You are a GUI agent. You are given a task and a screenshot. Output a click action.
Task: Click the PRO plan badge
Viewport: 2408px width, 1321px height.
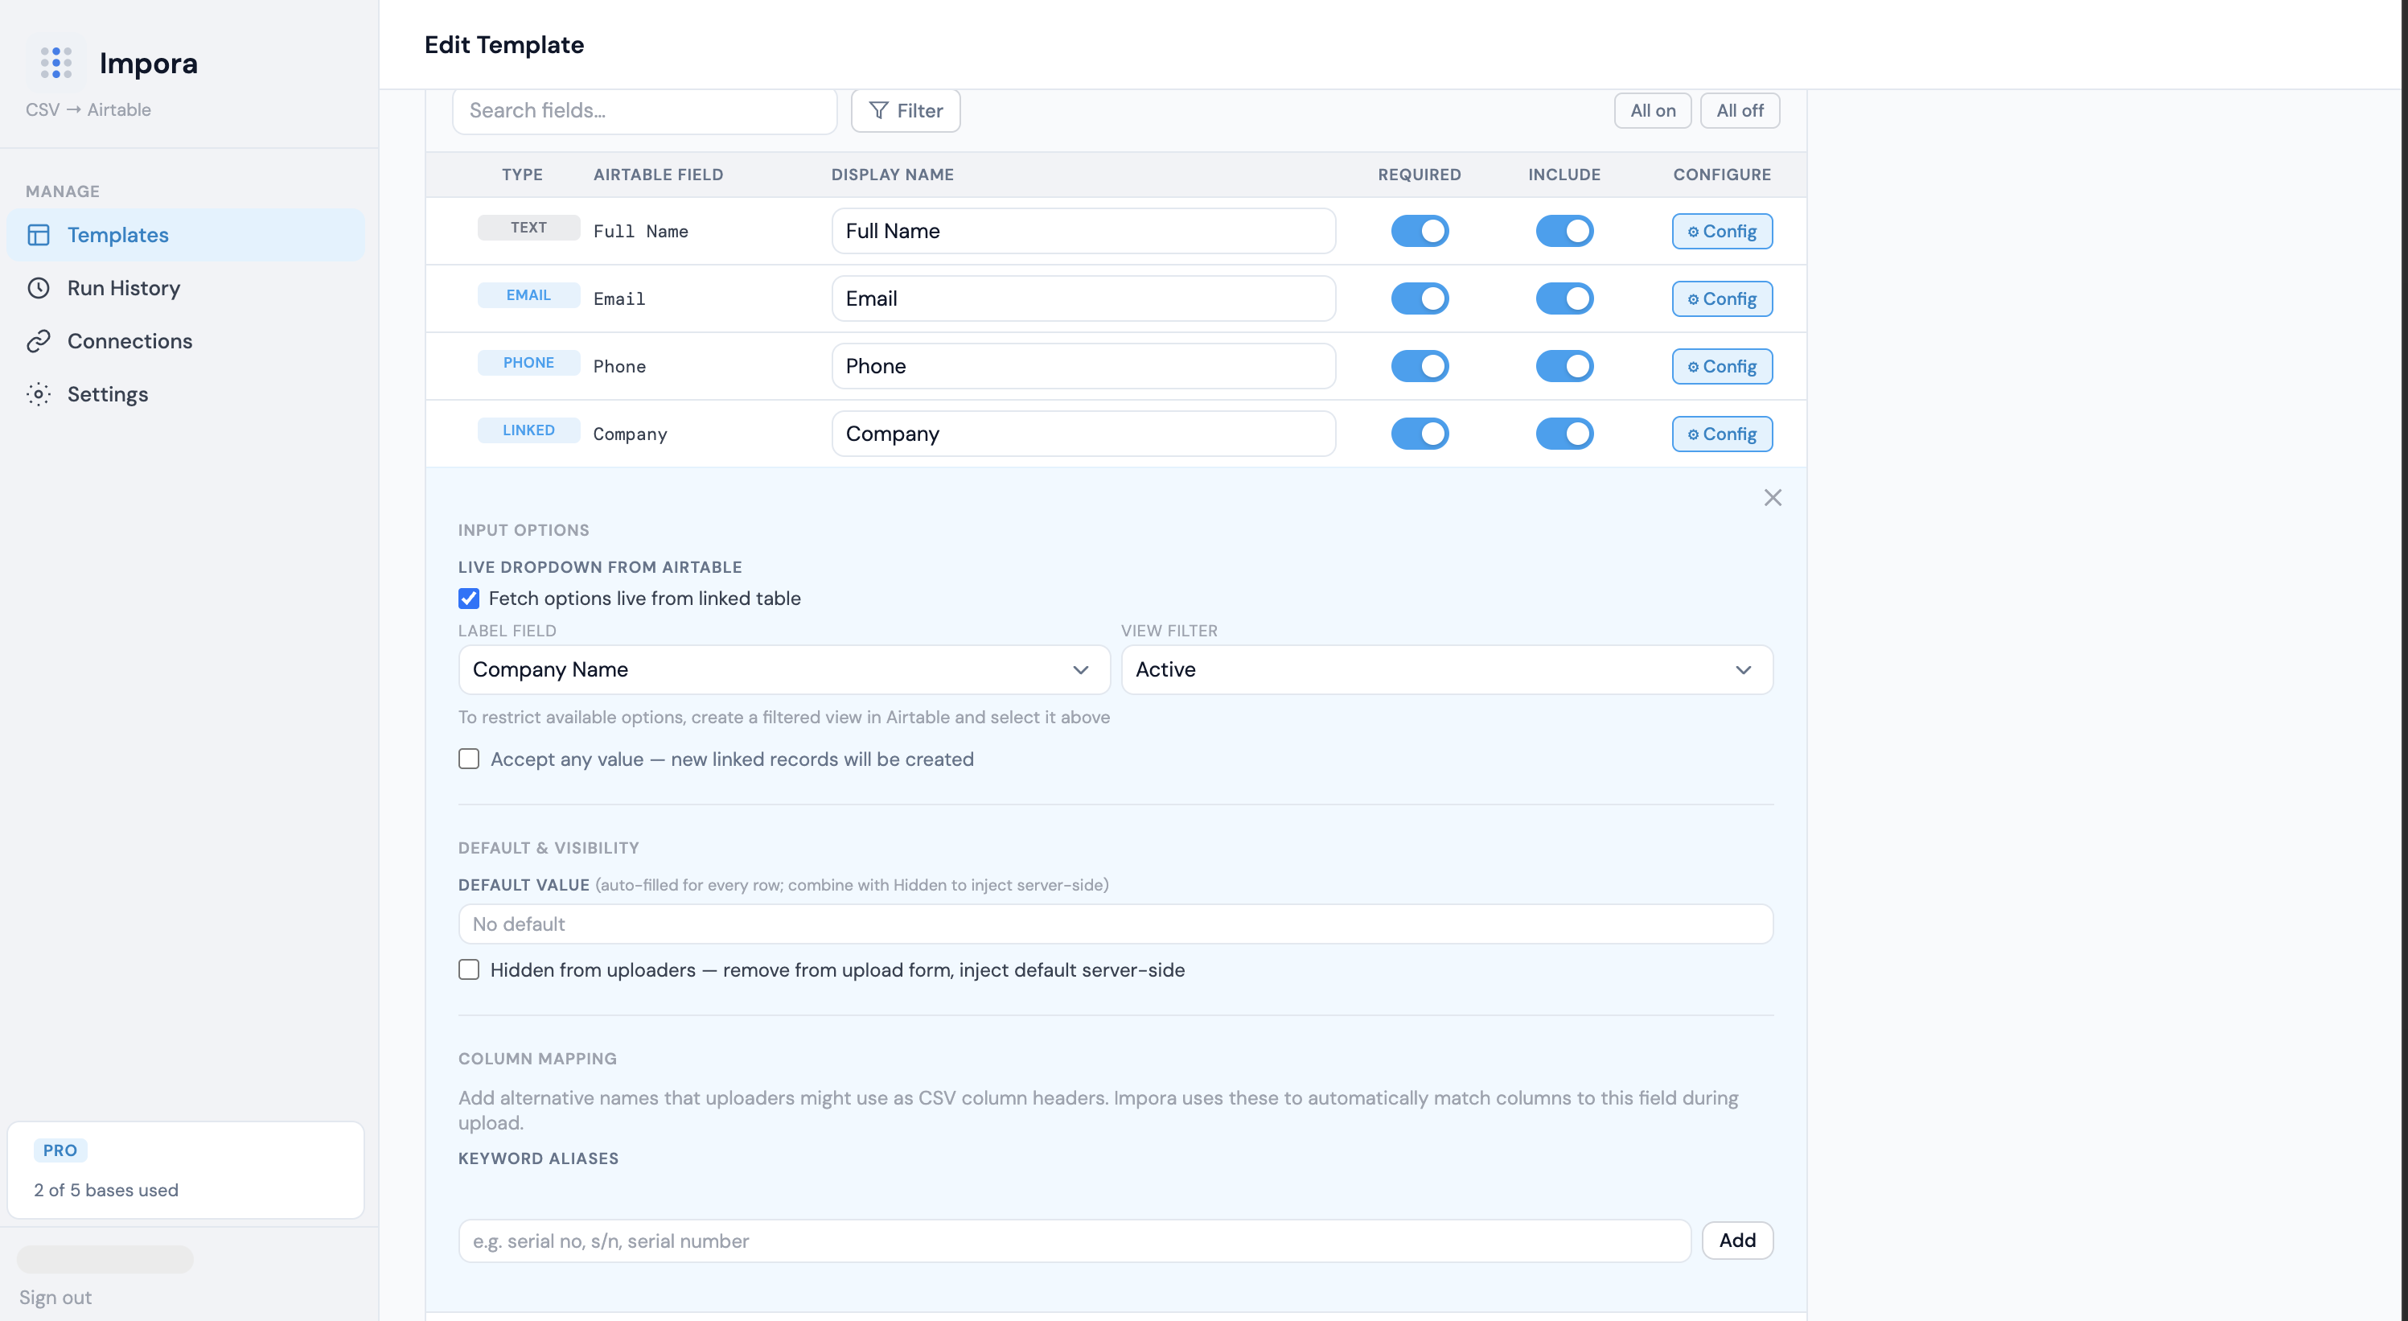coord(60,1150)
